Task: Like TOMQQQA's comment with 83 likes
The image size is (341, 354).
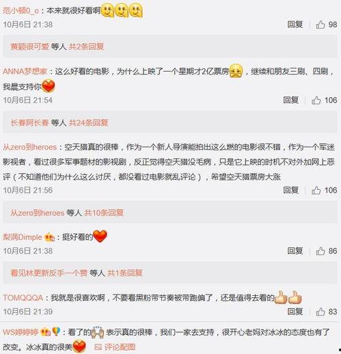Action: 320,312
